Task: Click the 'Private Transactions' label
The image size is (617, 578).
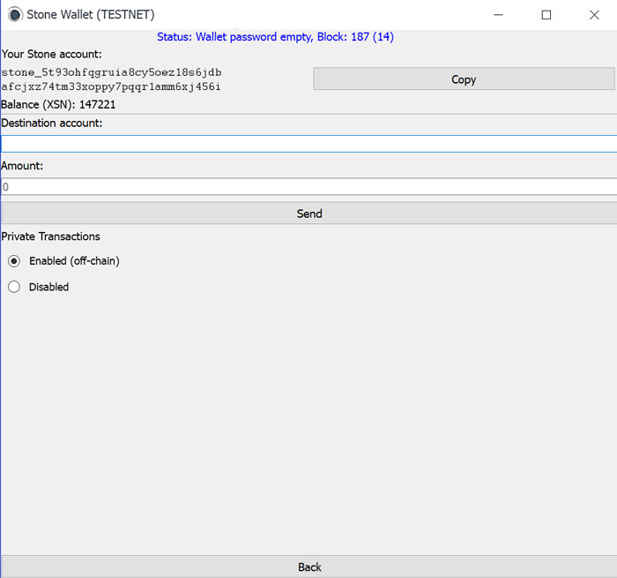Action: (x=51, y=236)
